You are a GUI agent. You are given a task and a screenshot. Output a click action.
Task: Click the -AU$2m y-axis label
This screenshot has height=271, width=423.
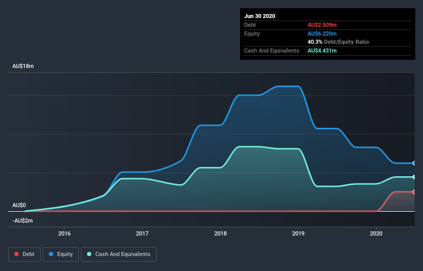pos(22,221)
